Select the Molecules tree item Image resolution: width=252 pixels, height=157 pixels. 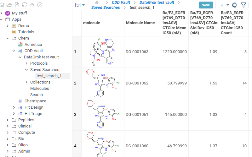40,89
